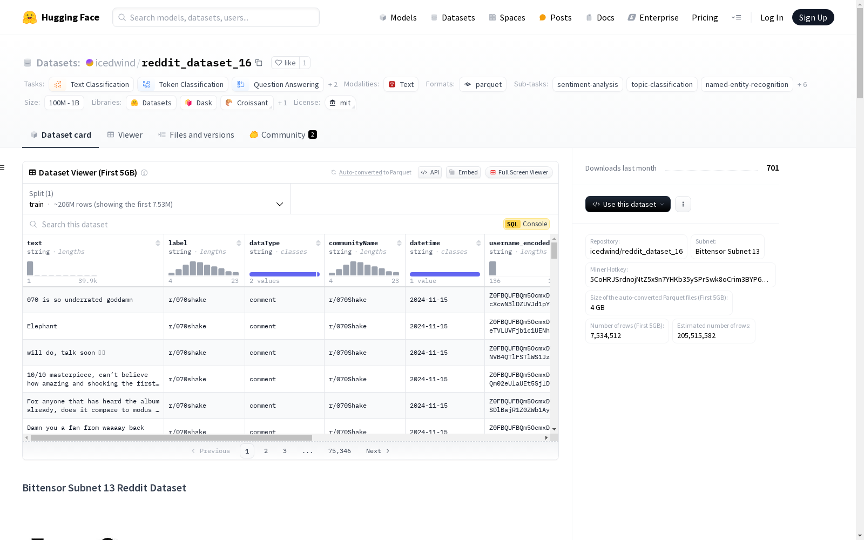Expand the Split train dropdown
This screenshot has width=864, height=540.
coord(157,199)
